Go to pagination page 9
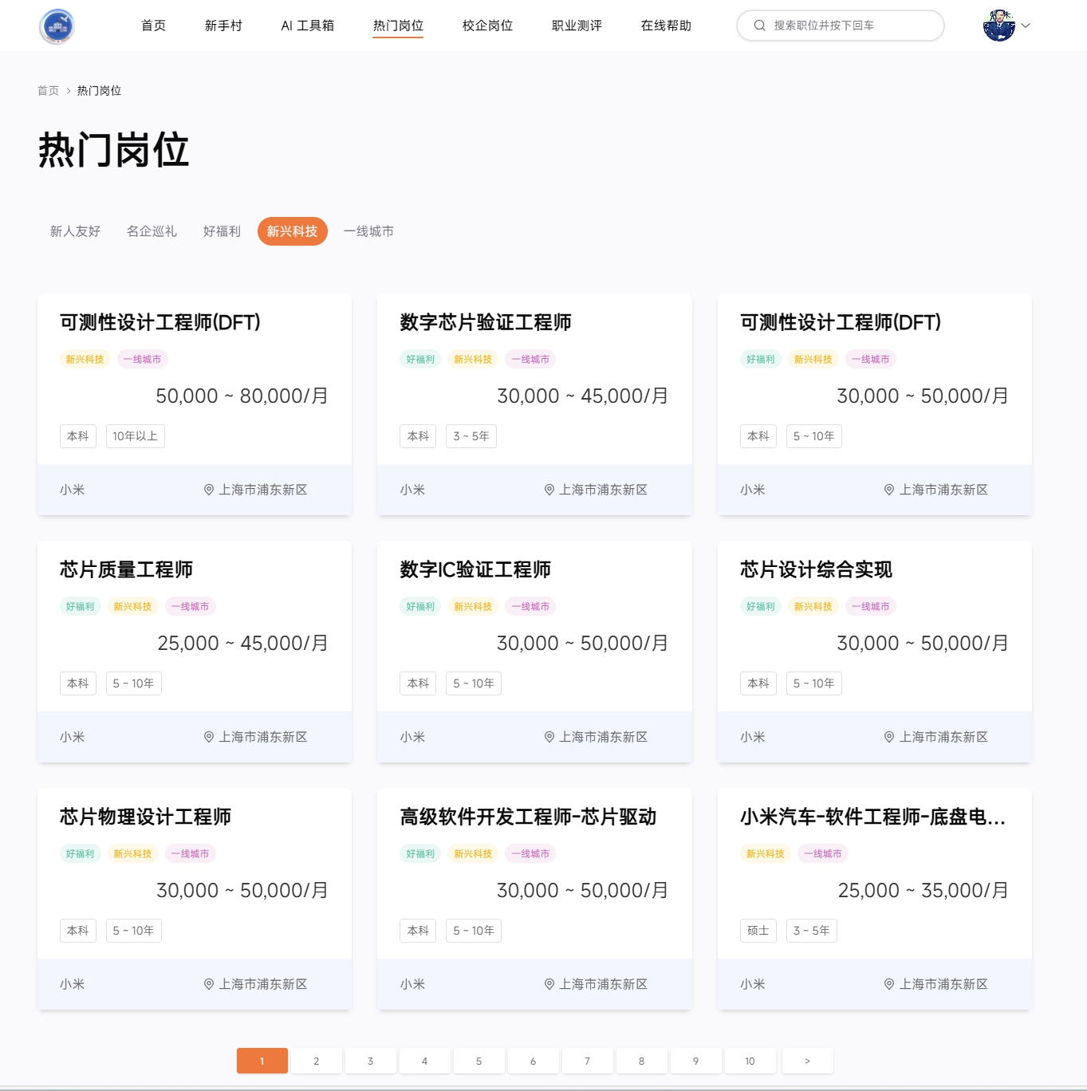 coord(696,1061)
